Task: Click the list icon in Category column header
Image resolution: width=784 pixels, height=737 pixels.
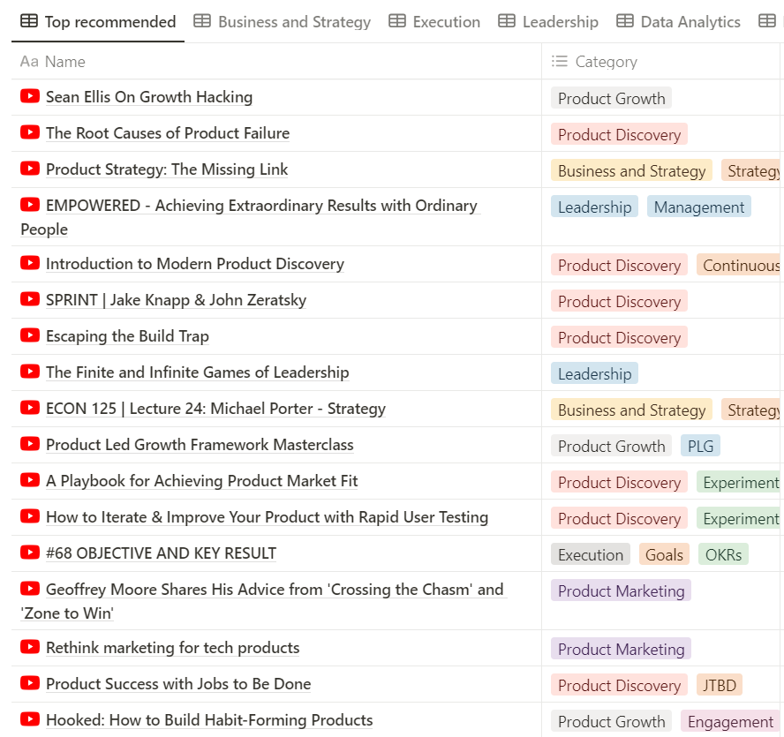Action: coord(560,61)
